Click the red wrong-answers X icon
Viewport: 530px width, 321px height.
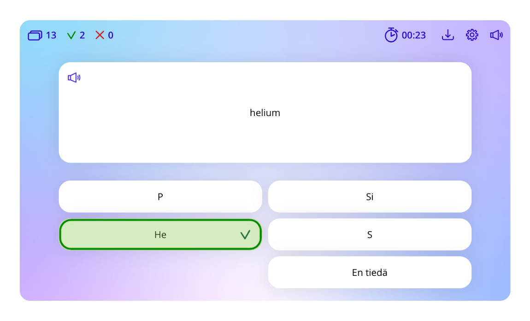click(100, 35)
